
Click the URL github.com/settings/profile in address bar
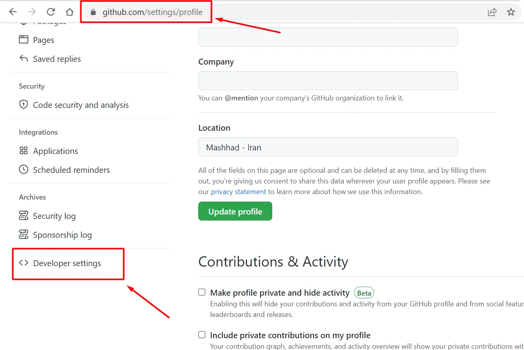[x=153, y=12]
